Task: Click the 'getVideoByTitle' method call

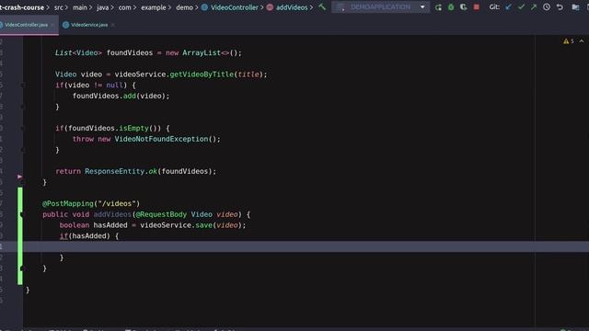Action: pyautogui.click(x=202, y=74)
